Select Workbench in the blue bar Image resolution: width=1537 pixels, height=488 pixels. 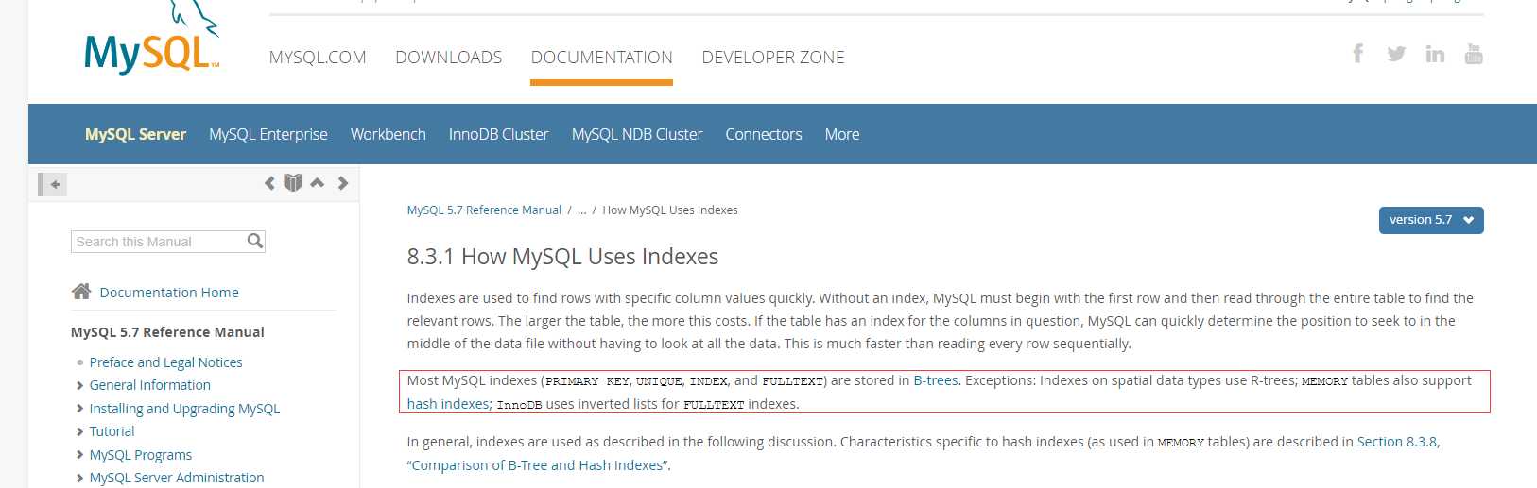[389, 134]
